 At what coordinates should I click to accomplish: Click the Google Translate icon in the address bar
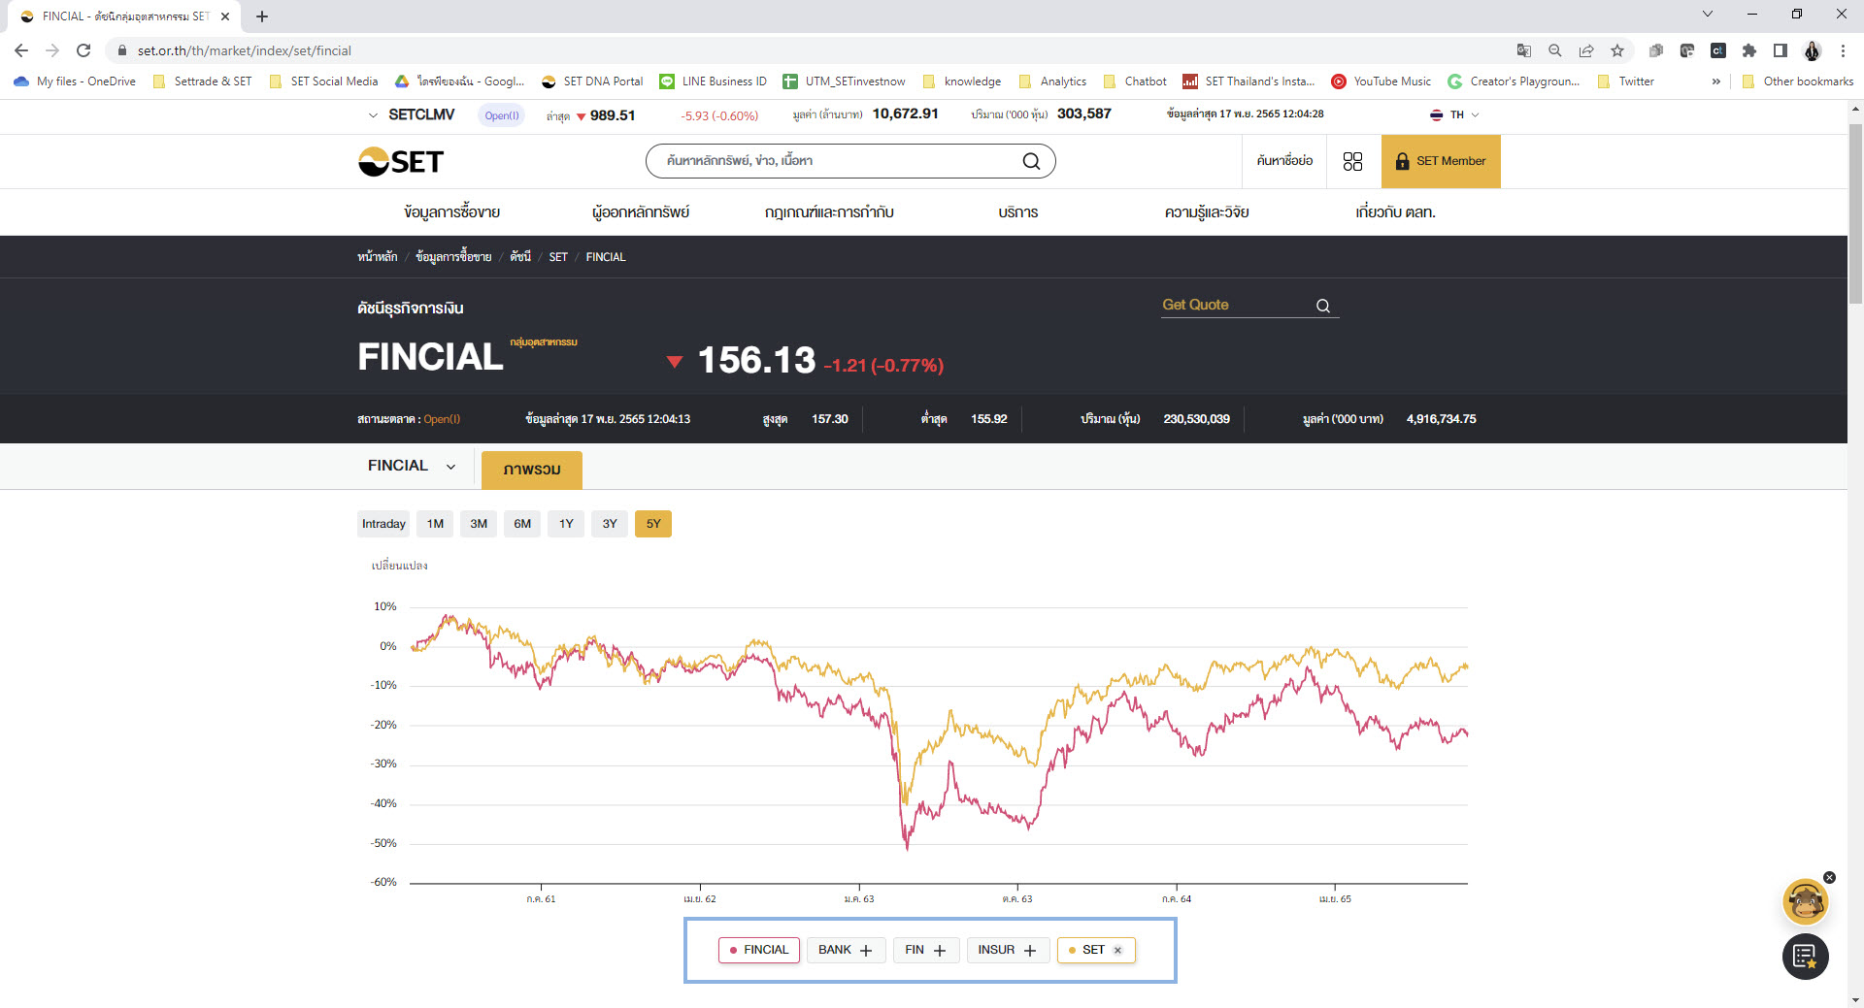coord(1524,50)
